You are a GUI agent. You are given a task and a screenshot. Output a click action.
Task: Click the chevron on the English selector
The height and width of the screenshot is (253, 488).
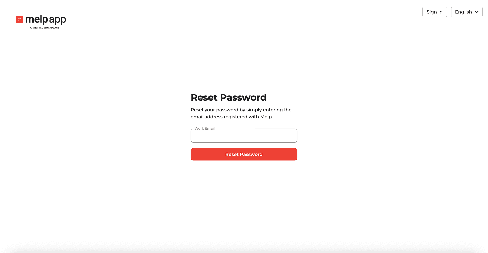[x=477, y=12]
